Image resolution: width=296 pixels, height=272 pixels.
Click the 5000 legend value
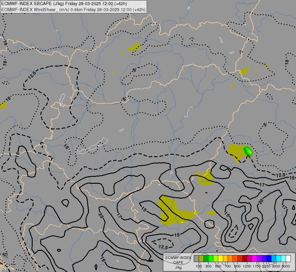286,266
